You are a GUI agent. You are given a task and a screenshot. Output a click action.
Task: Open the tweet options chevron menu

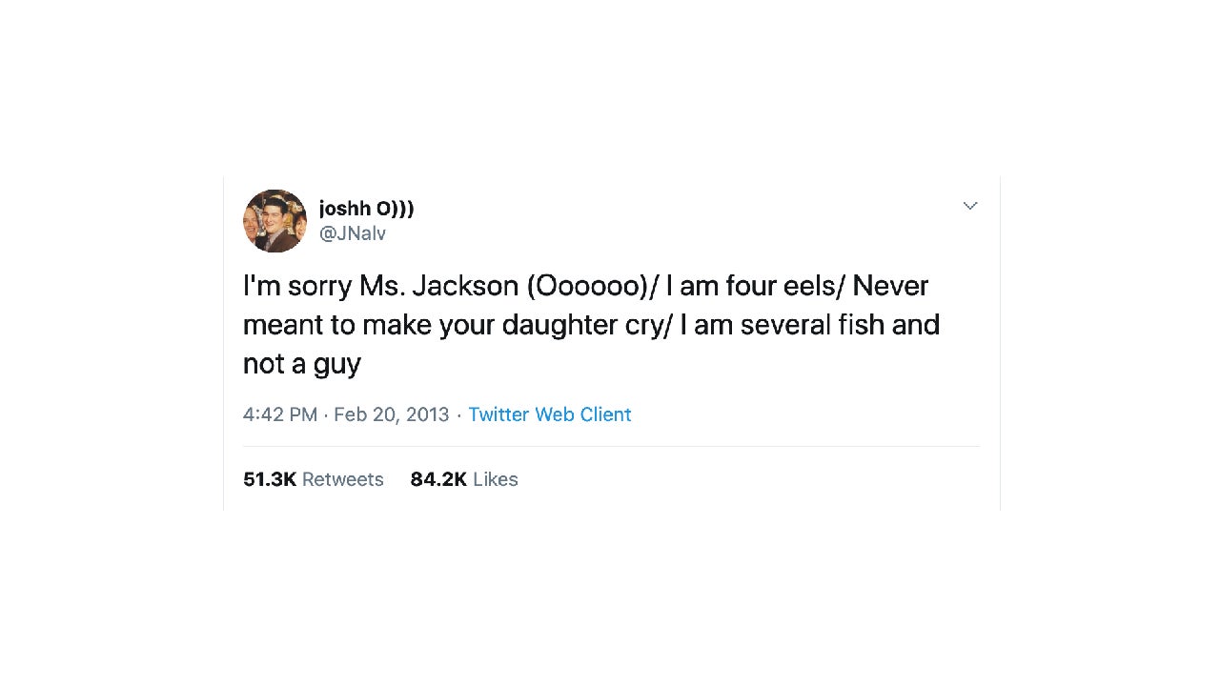(970, 206)
